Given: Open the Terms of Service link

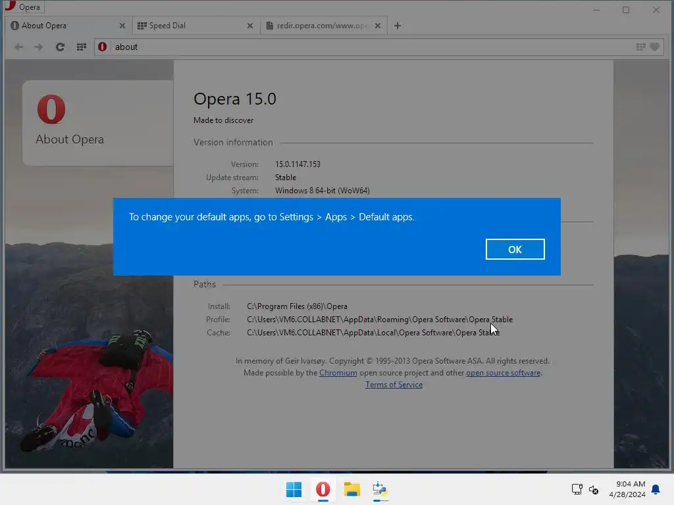Looking at the screenshot, I should click(x=394, y=385).
